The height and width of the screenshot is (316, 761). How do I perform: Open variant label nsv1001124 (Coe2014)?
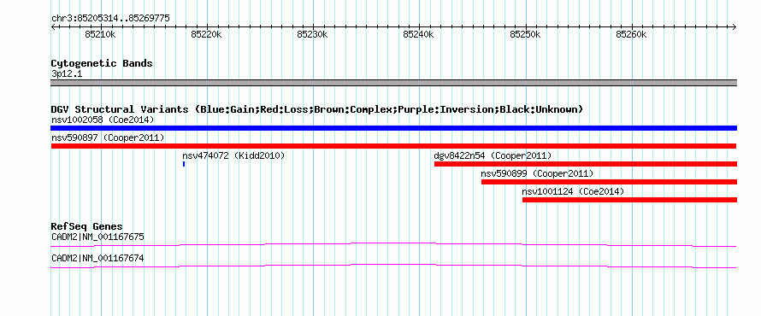pos(573,191)
